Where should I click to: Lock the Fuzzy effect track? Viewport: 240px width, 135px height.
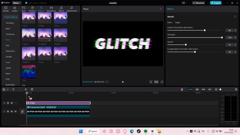pos(8,103)
